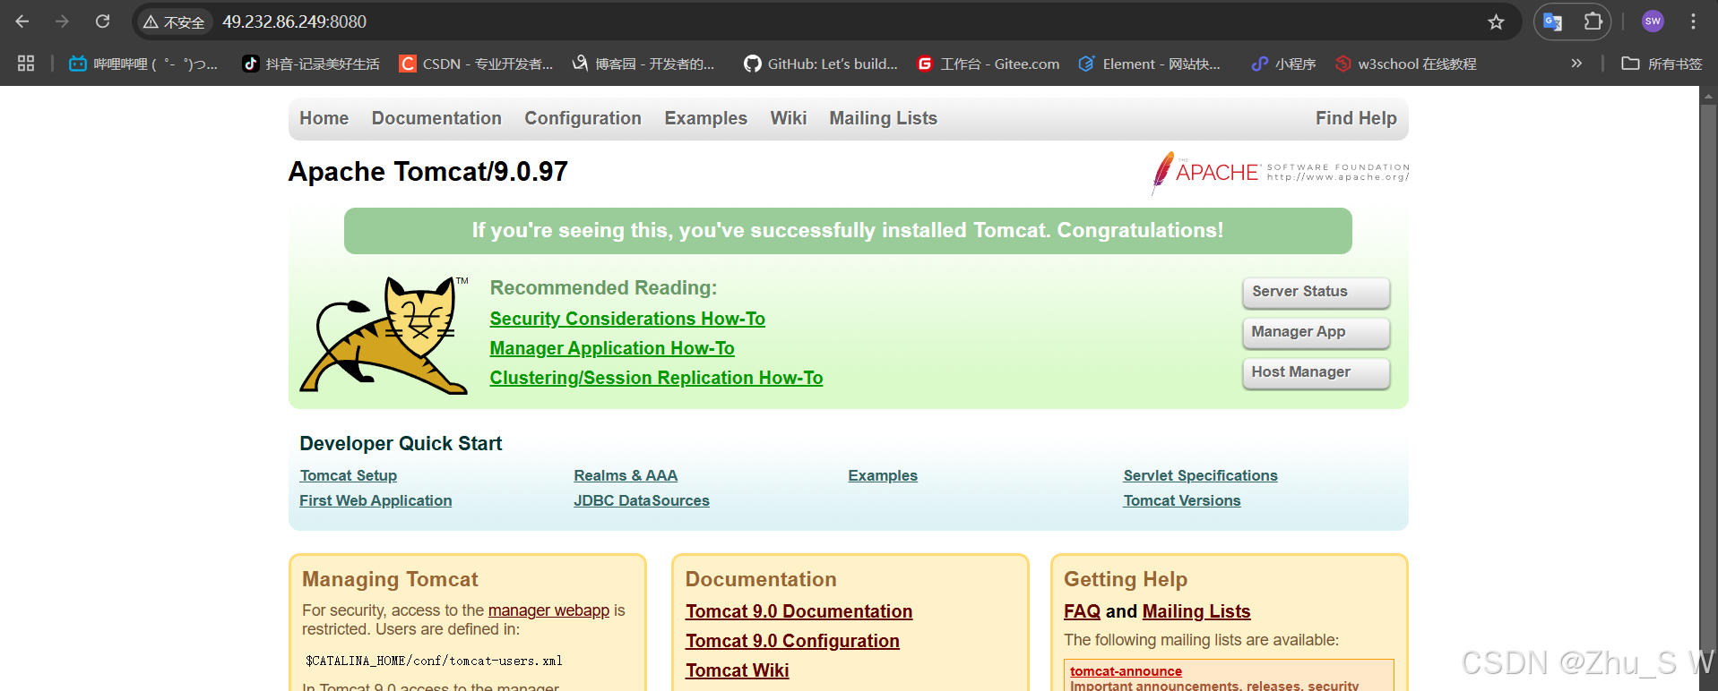Open the Examples link under Developer Quick Start

tap(883, 475)
